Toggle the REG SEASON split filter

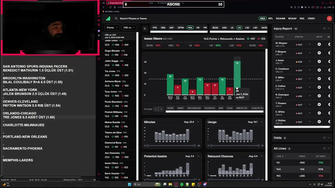point(194,108)
